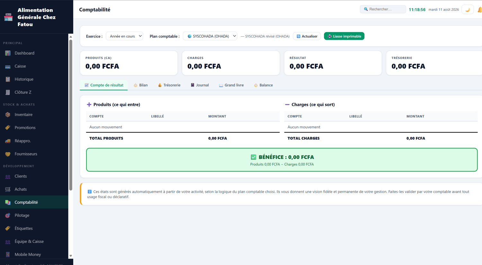Open the Journal tab
Viewport: 482px width, 265px height.
tap(200, 85)
